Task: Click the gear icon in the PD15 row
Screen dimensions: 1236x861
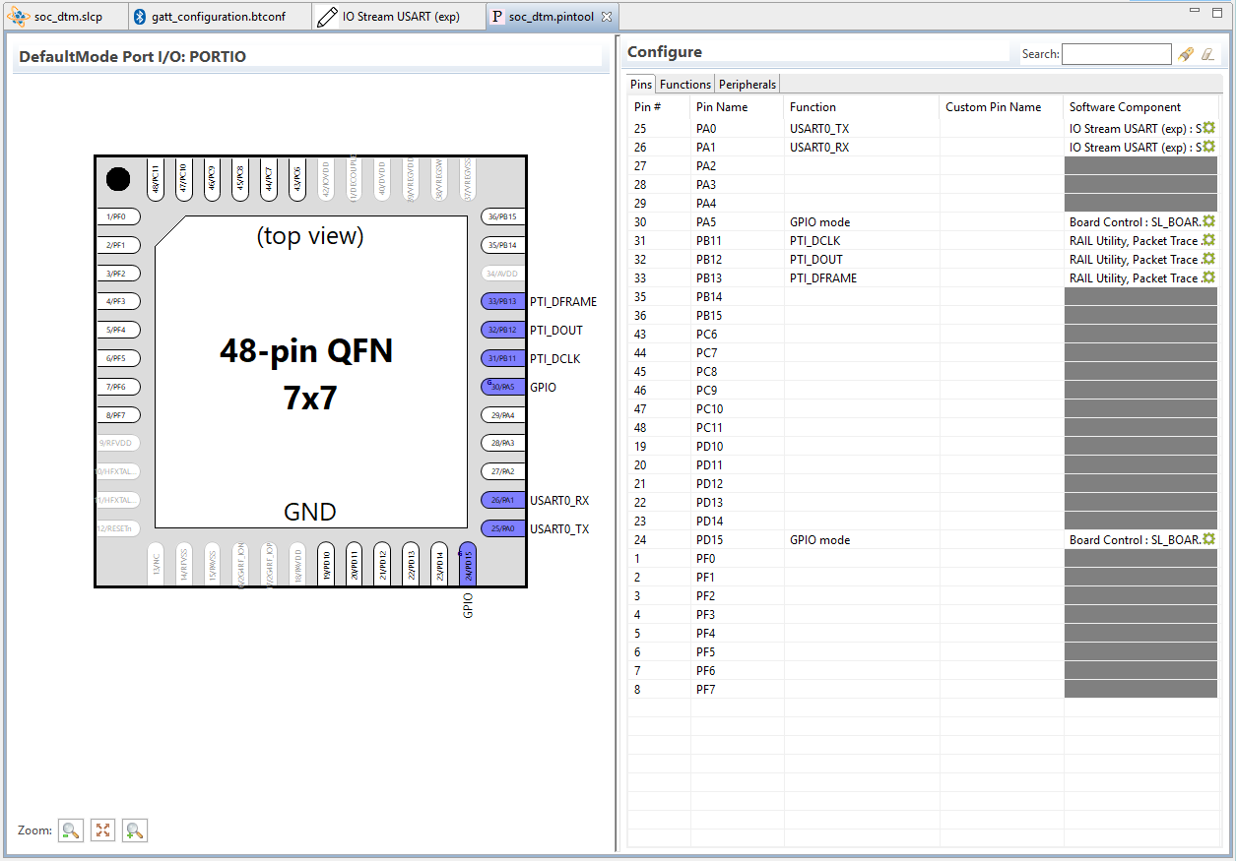Action: pyautogui.click(x=1208, y=539)
